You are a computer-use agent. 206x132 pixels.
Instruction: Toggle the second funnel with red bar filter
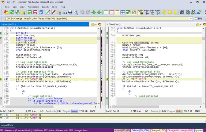146,12
